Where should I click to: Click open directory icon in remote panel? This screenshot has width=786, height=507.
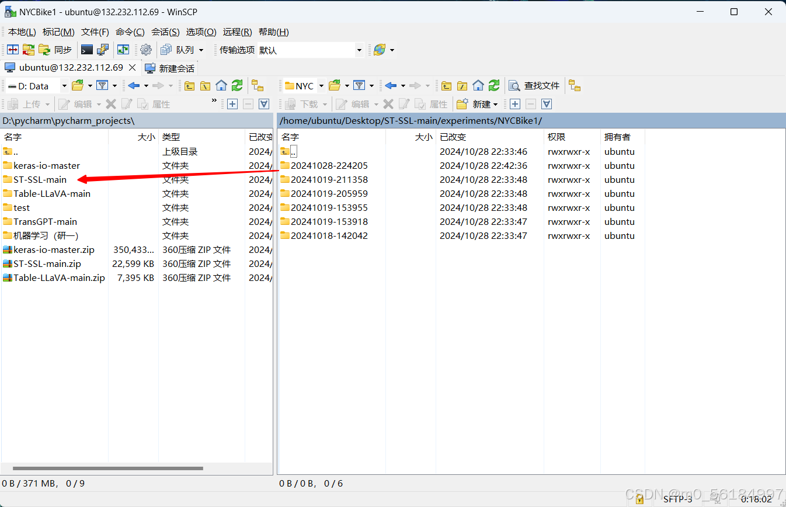(x=335, y=86)
